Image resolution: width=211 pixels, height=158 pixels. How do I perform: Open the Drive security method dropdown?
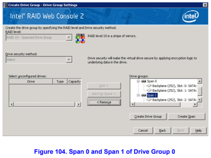coord(69,60)
